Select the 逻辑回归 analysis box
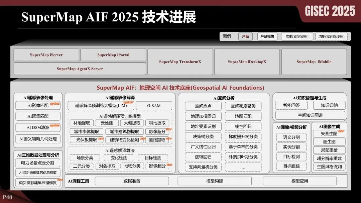The height and width of the screenshot is (203, 361). point(203,157)
